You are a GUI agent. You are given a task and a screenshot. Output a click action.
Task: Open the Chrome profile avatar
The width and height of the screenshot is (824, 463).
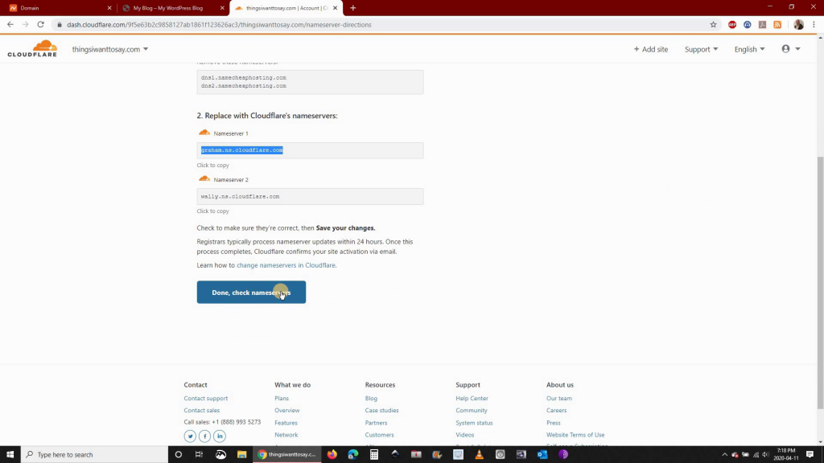pos(798,25)
